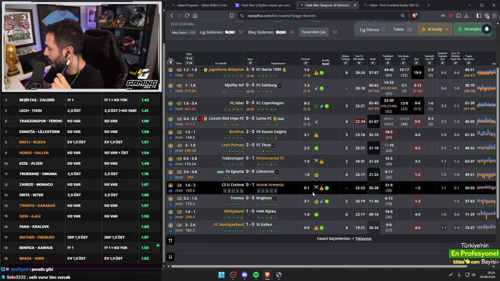The height and width of the screenshot is (281, 500).
Task: Open the Tablo view button
Action: coord(403,29)
